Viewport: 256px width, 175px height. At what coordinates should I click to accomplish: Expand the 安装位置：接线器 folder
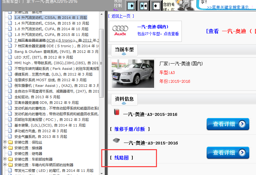tap(5, 148)
